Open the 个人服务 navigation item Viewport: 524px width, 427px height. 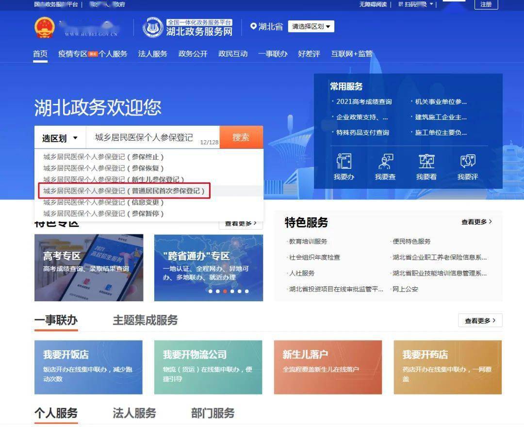(x=113, y=54)
